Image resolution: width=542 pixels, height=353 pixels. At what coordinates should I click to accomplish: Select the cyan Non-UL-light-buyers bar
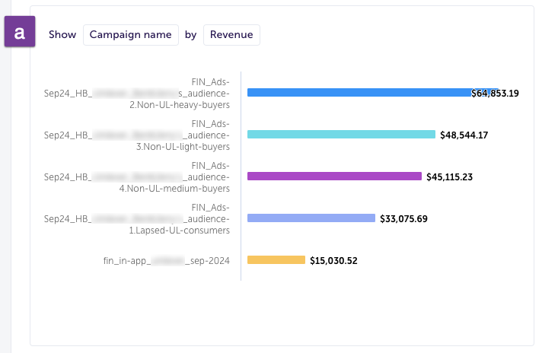[341, 134]
